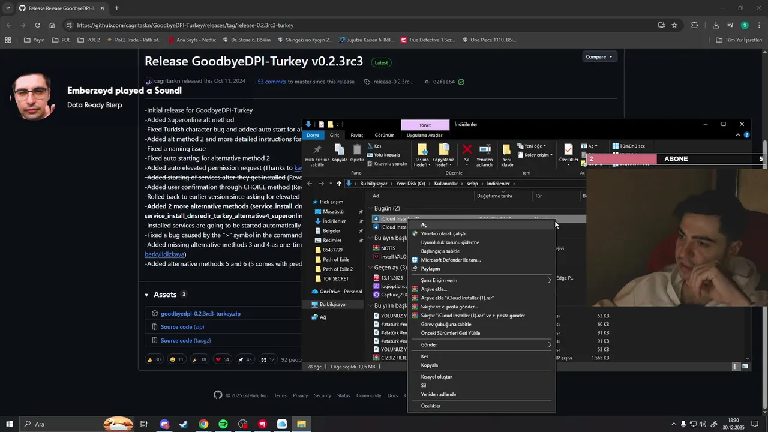The height and width of the screenshot is (432, 768).
Task: Click Explorer help question mark icon
Action: 746,135
